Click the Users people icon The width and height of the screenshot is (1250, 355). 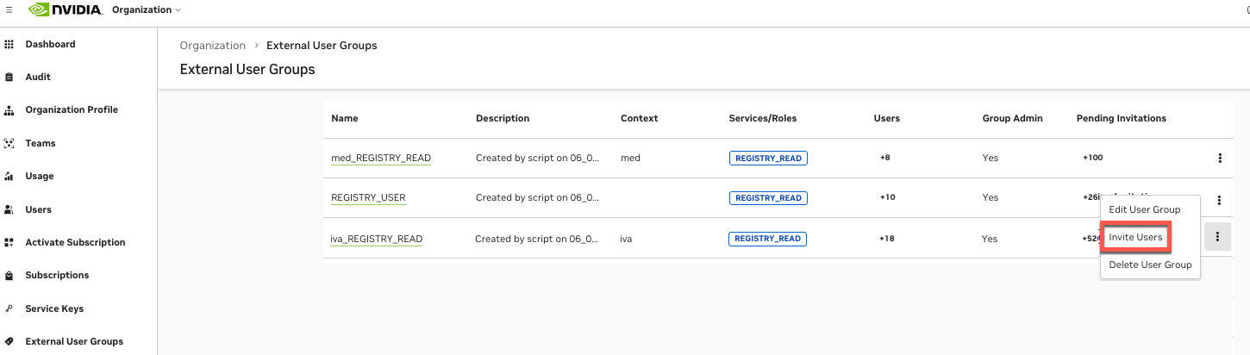[9, 209]
